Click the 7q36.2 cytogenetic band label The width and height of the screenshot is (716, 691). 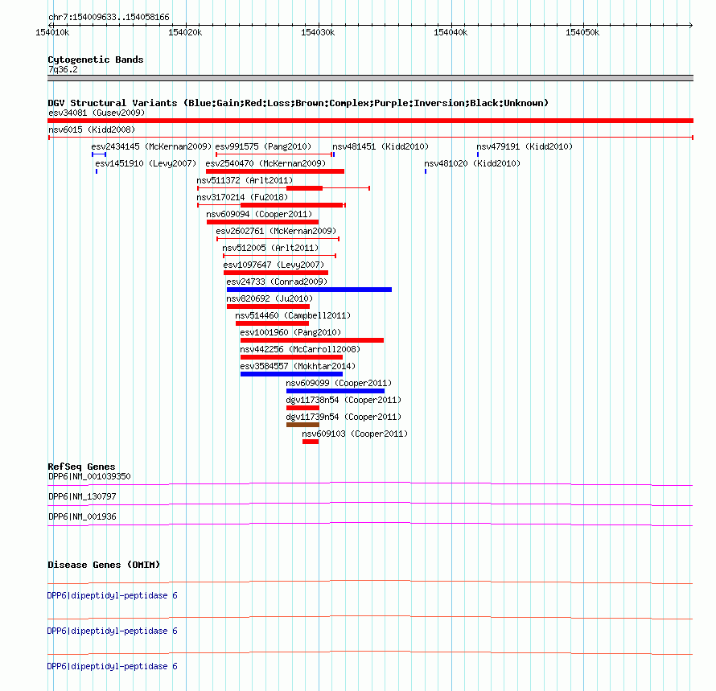coord(63,69)
